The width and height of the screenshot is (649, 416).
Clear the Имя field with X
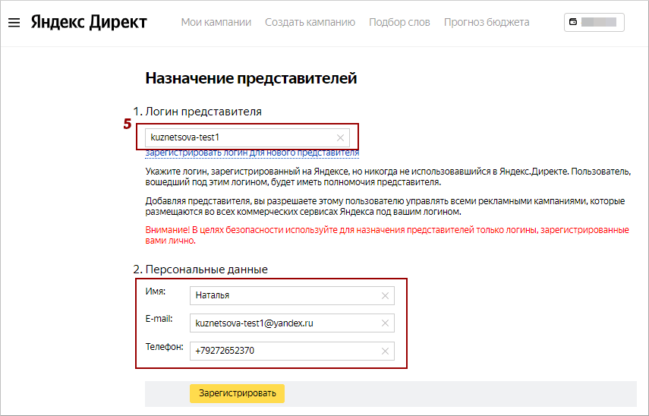click(x=385, y=295)
